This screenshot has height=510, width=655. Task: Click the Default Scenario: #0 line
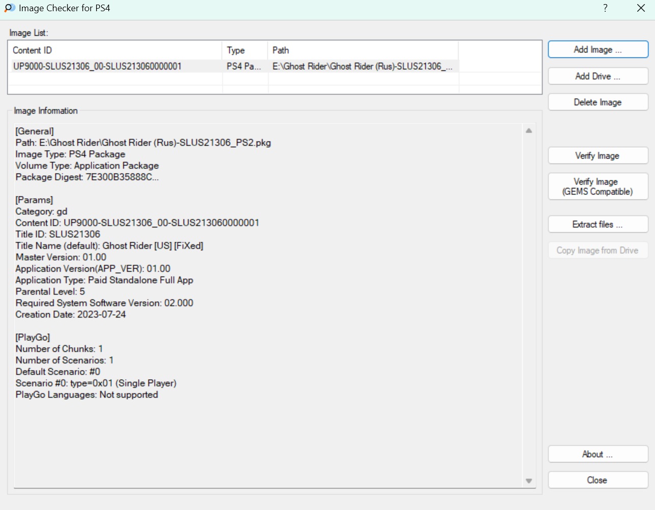[x=58, y=372]
